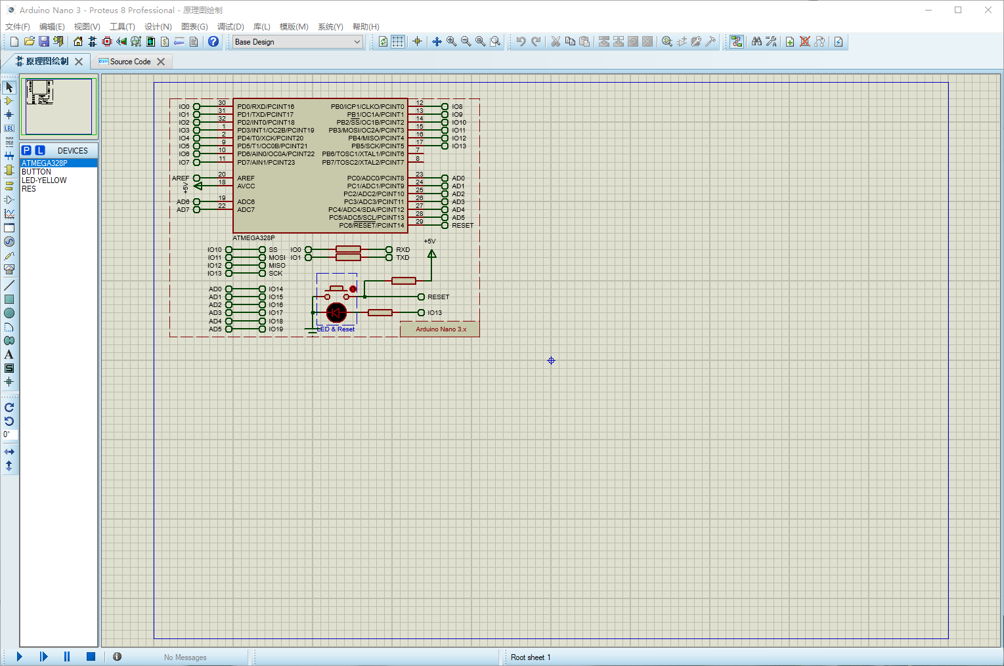Click the Electrical Rules Check icon

839,41
